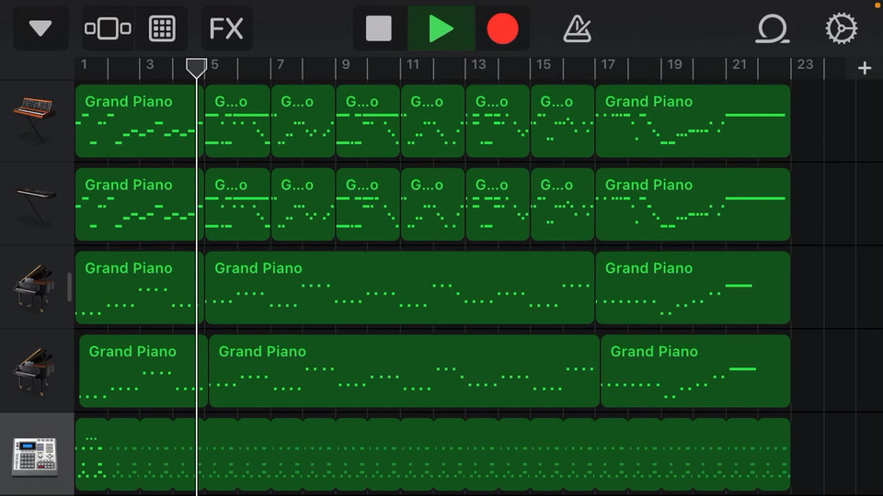Image resolution: width=883 pixels, height=496 pixels.
Task: Tap bar 11 on the ruler
Action: (x=413, y=64)
